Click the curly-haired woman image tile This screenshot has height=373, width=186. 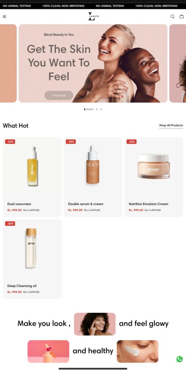[95, 324]
